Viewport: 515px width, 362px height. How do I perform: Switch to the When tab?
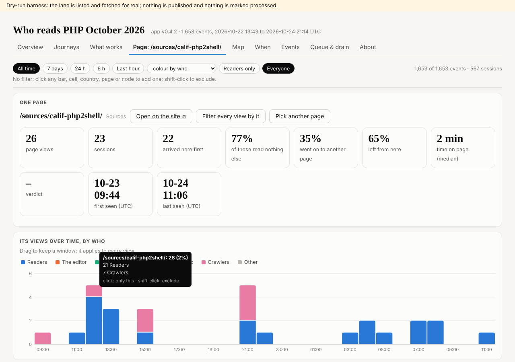263,47
